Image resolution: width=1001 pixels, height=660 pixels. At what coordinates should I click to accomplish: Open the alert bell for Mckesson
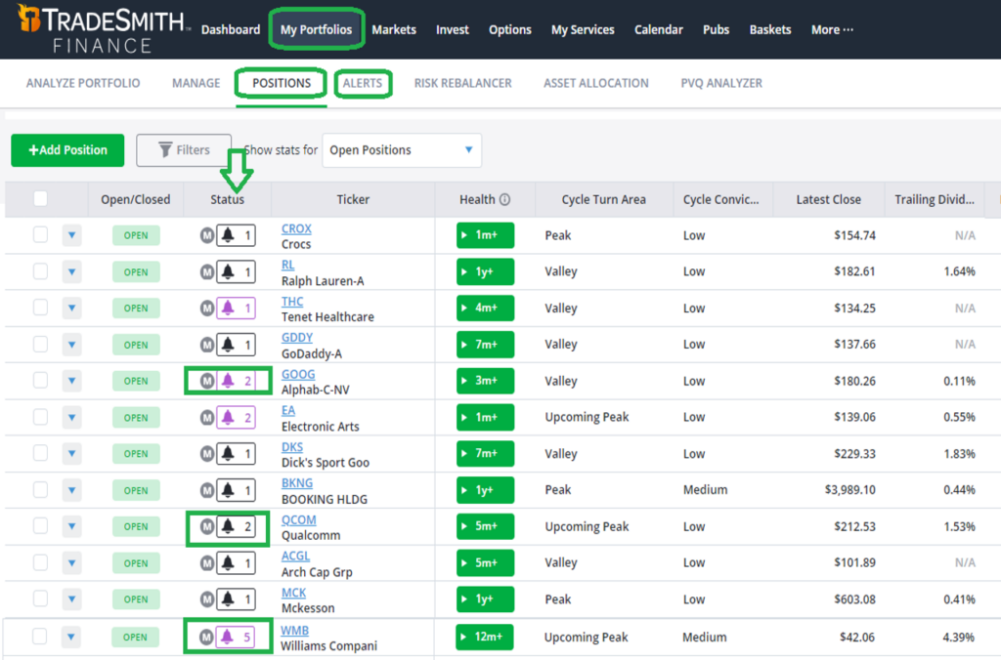[237, 598]
